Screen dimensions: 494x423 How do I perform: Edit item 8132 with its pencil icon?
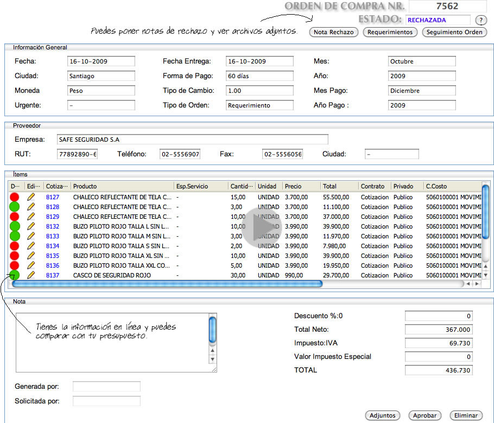click(31, 226)
